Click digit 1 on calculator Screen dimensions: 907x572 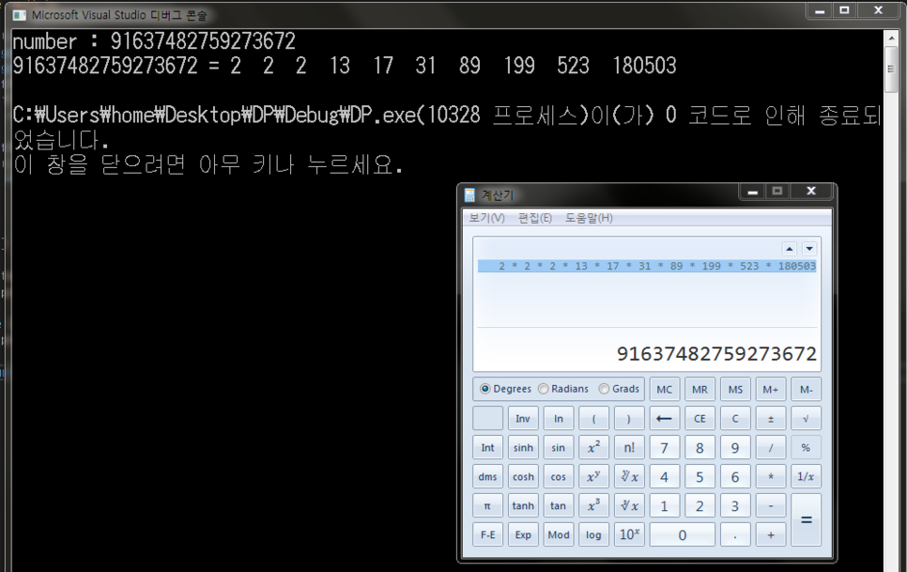coord(664,505)
